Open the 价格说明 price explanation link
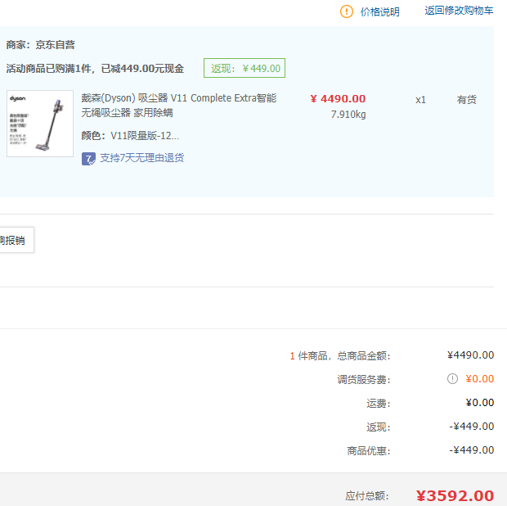507x506 pixels. 380,12
